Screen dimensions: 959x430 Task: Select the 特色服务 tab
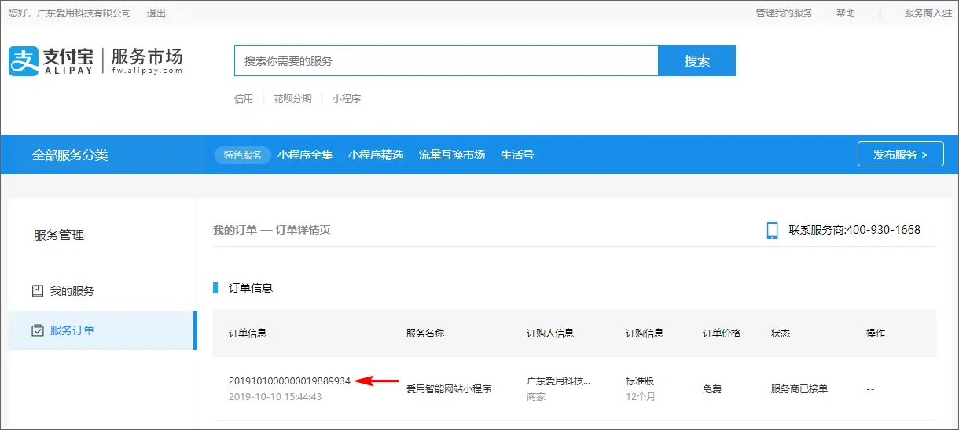242,155
